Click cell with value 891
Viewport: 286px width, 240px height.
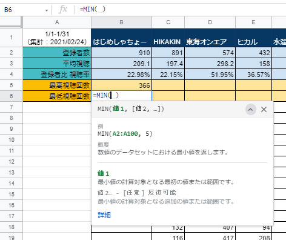pyautogui.click(x=168, y=53)
